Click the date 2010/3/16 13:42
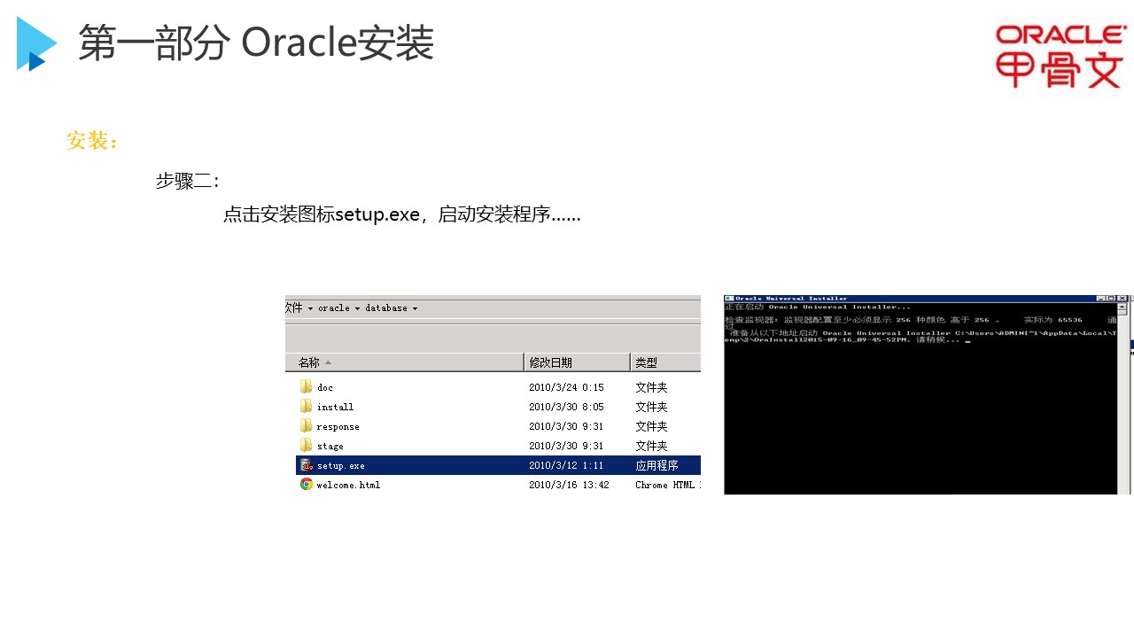 (x=569, y=485)
